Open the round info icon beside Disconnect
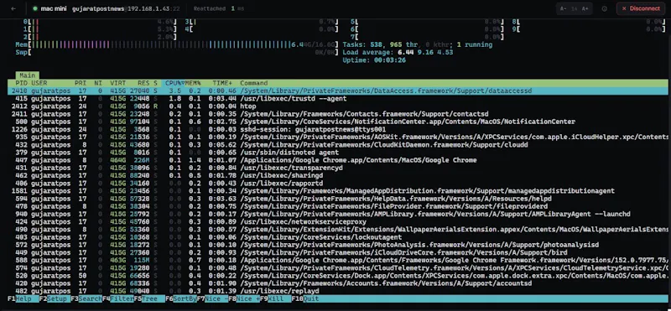The height and width of the screenshot is (311, 671). click(x=604, y=8)
